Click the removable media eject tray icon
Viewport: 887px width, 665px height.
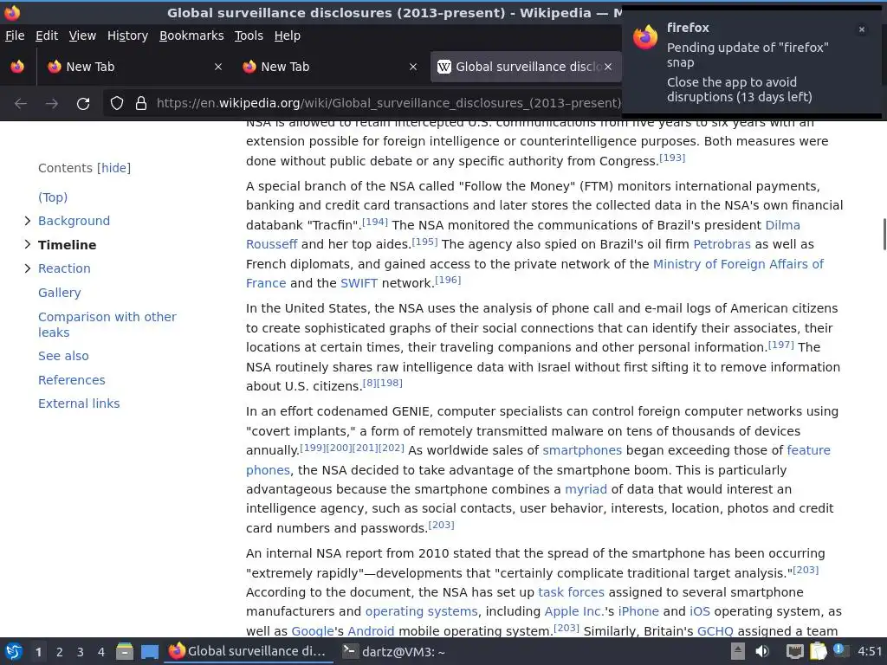pyautogui.click(x=738, y=651)
